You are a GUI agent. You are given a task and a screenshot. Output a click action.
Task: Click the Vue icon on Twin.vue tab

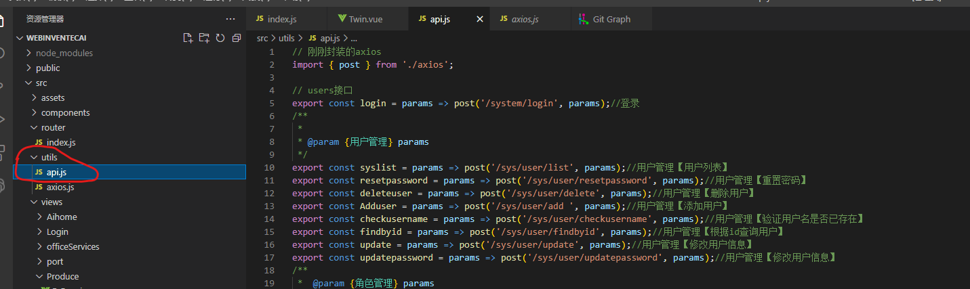pyautogui.click(x=341, y=19)
